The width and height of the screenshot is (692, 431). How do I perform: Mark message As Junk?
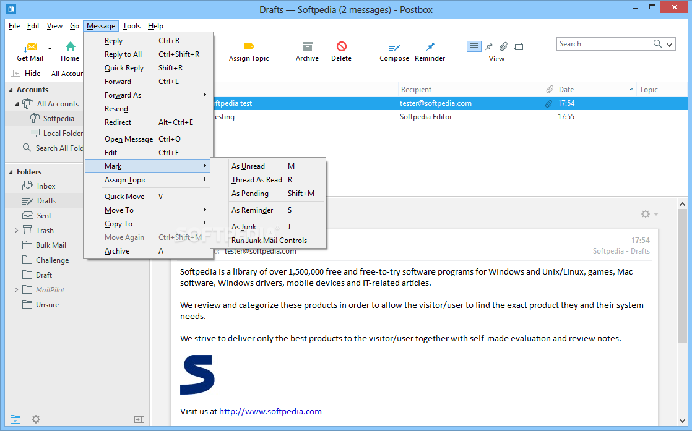[x=269, y=226]
